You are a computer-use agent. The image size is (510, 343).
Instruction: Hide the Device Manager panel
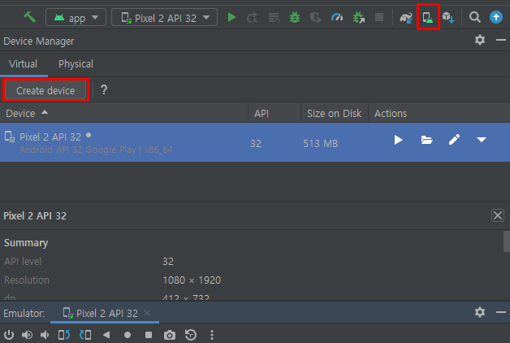tap(501, 40)
